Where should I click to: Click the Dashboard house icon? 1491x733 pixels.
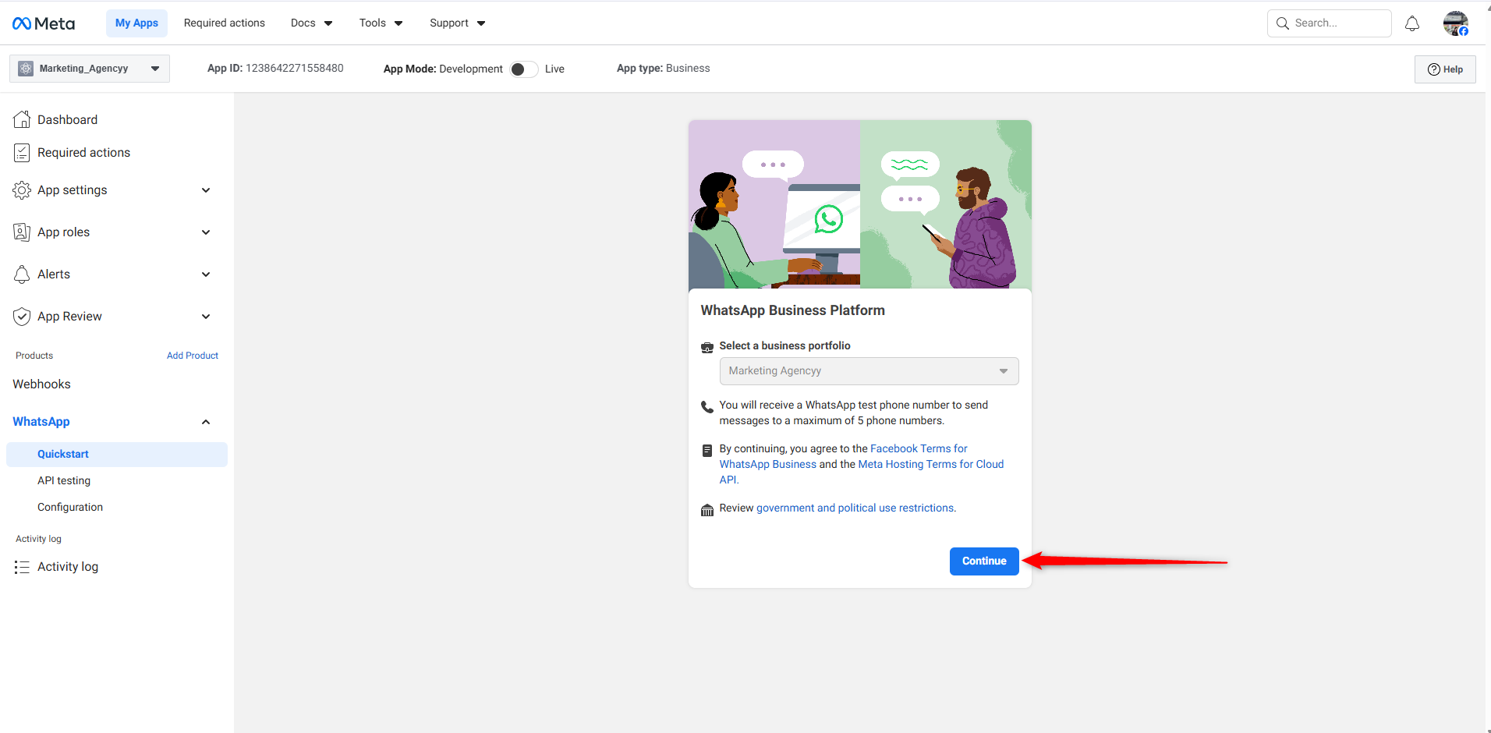click(x=22, y=119)
